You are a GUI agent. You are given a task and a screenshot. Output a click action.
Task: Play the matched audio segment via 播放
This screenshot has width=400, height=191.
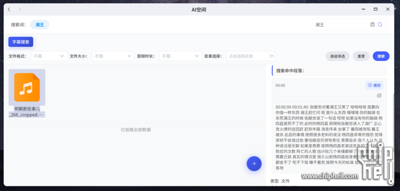click(x=374, y=85)
